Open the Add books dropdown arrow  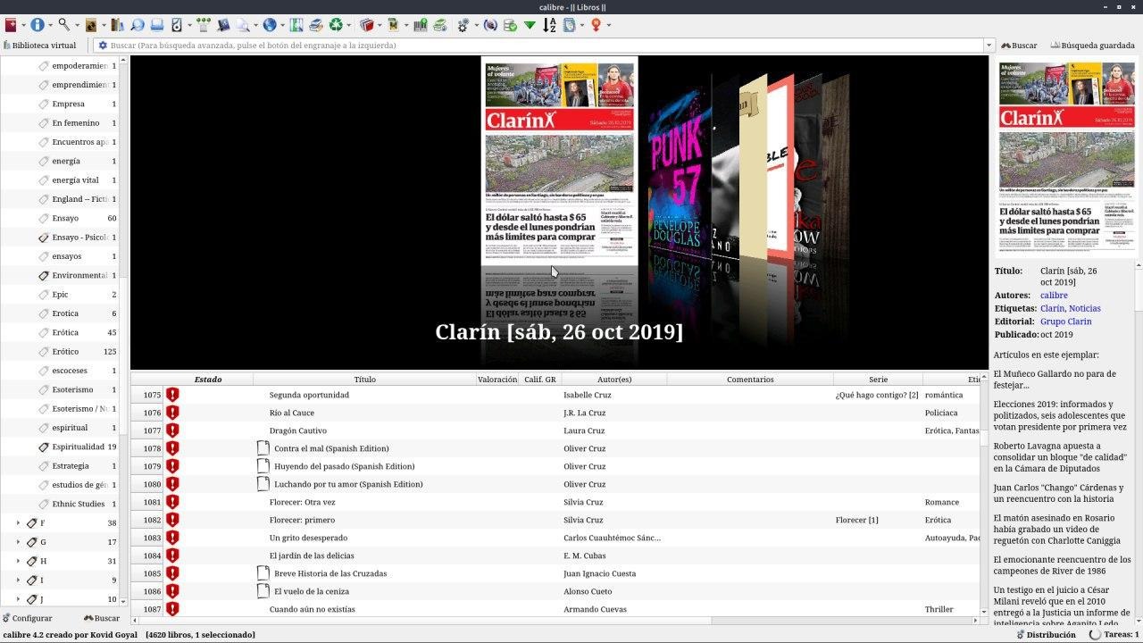click(22, 25)
